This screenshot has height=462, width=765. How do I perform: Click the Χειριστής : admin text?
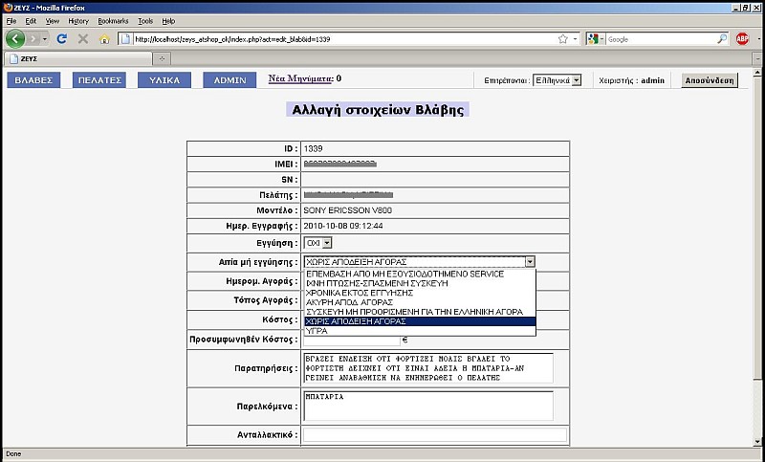coord(631,80)
